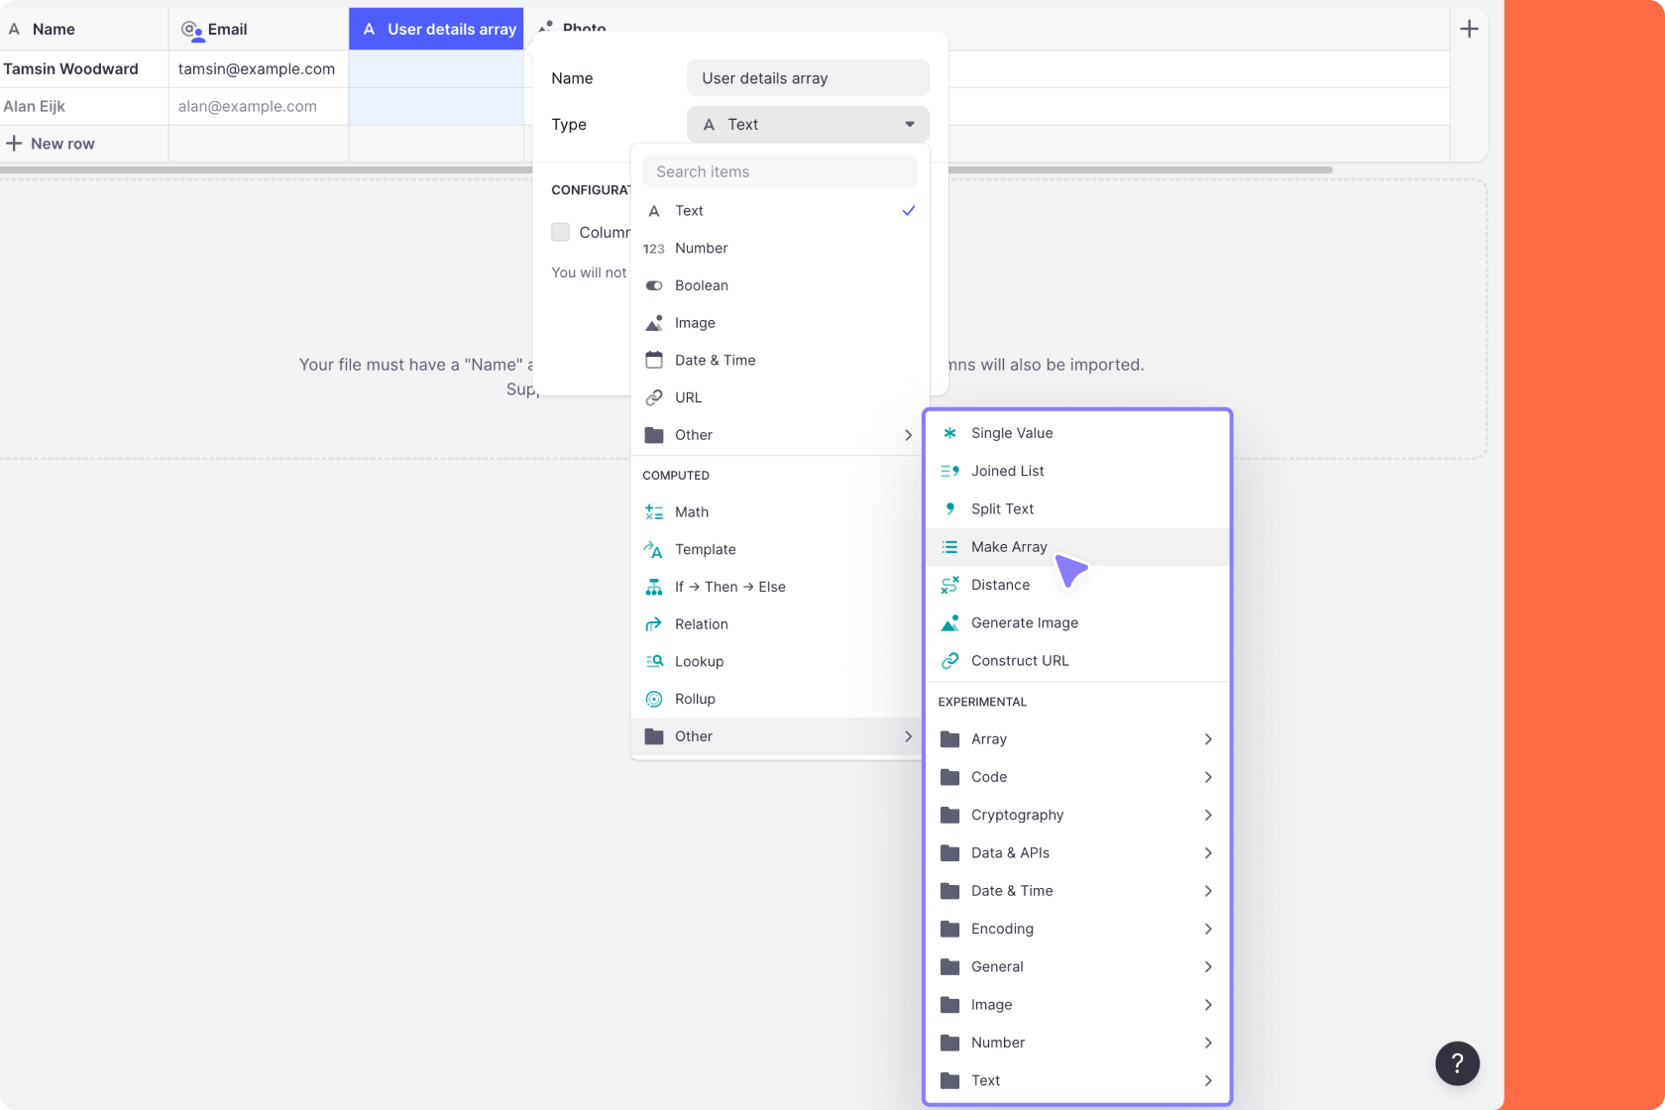Image resolution: width=1665 pixels, height=1110 pixels.
Task: Click the Construct URL icon
Action: [x=949, y=660]
